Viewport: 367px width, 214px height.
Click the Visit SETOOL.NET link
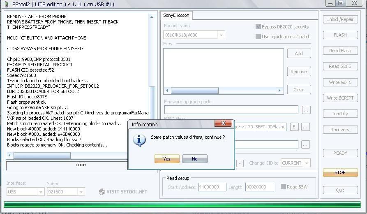click(x=127, y=192)
